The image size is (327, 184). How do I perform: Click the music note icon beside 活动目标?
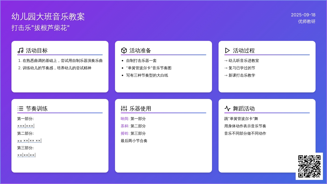click(20, 50)
